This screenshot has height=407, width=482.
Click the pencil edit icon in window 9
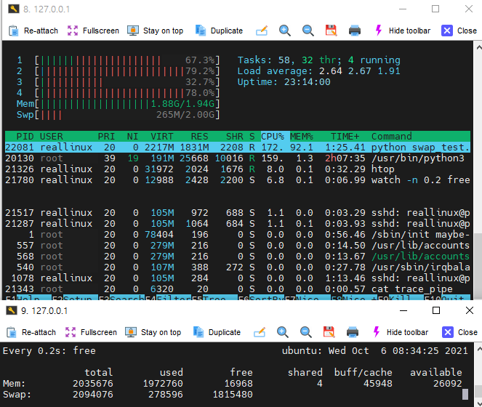[260, 332]
